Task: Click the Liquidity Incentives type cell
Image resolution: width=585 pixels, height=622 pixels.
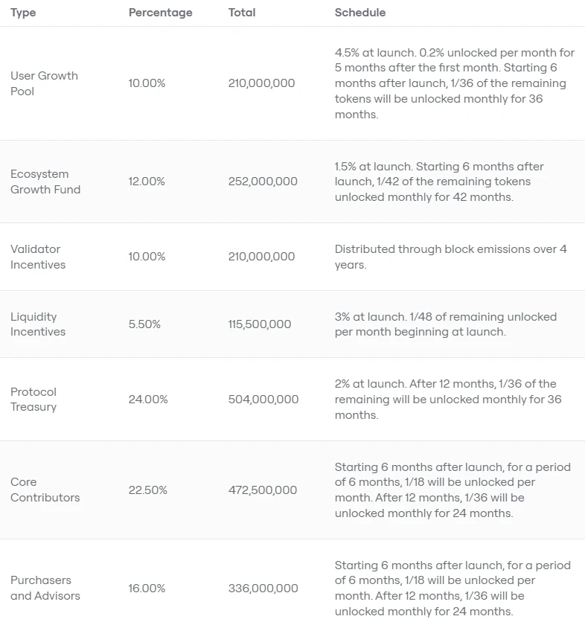Action: tap(38, 324)
